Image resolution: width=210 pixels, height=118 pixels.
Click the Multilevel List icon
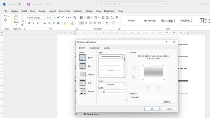pos(95,17)
